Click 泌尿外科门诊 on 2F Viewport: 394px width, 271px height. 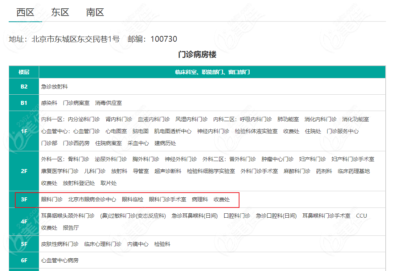(111, 159)
